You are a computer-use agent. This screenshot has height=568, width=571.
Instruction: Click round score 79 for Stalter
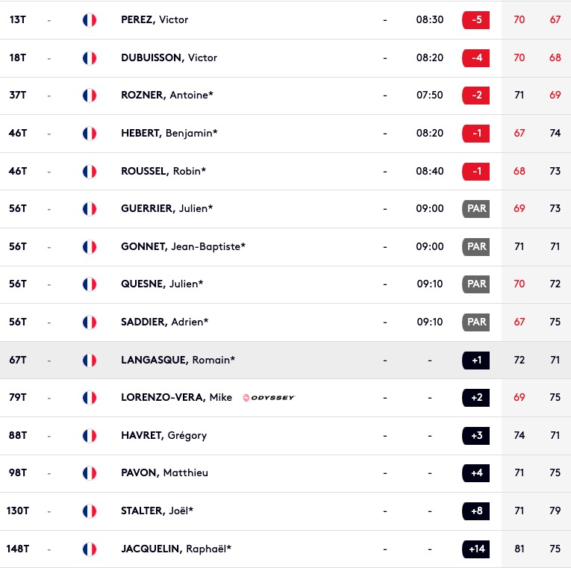coord(555,511)
